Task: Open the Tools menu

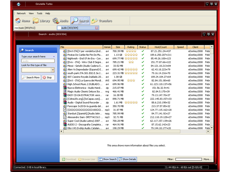Action: click(x=39, y=13)
